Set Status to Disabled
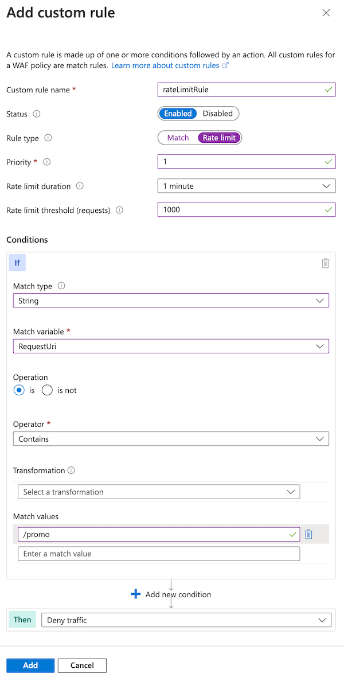This screenshot has height=685, width=344. click(x=218, y=114)
